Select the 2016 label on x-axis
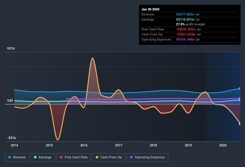245x167 pixels. click(x=84, y=145)
